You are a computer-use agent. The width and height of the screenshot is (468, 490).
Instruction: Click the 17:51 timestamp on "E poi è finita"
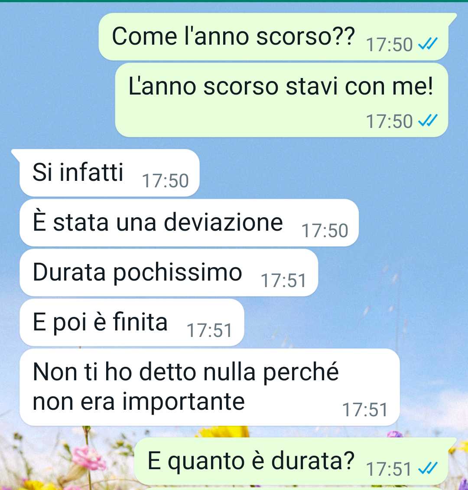pyautogui.click(x=209, y=330)
